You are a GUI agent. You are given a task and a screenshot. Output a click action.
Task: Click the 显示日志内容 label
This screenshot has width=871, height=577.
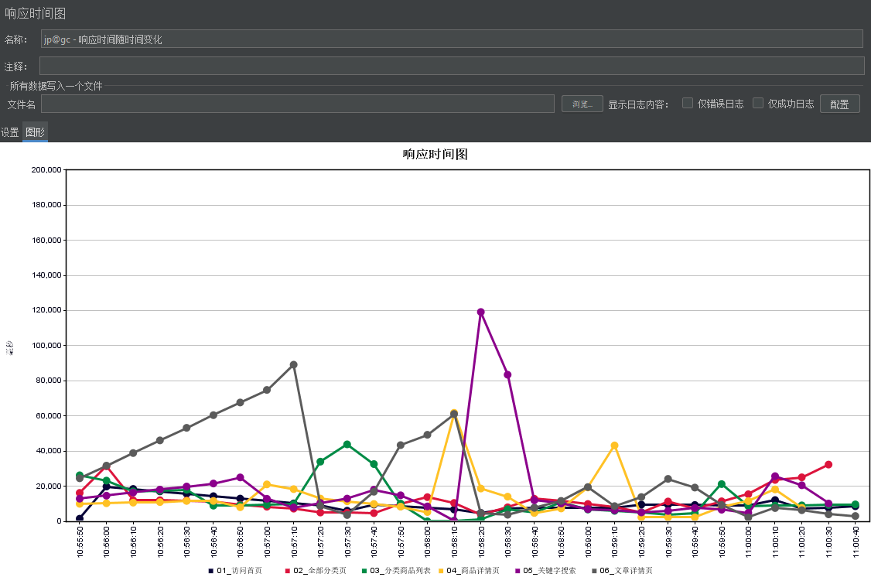(638, 104)
